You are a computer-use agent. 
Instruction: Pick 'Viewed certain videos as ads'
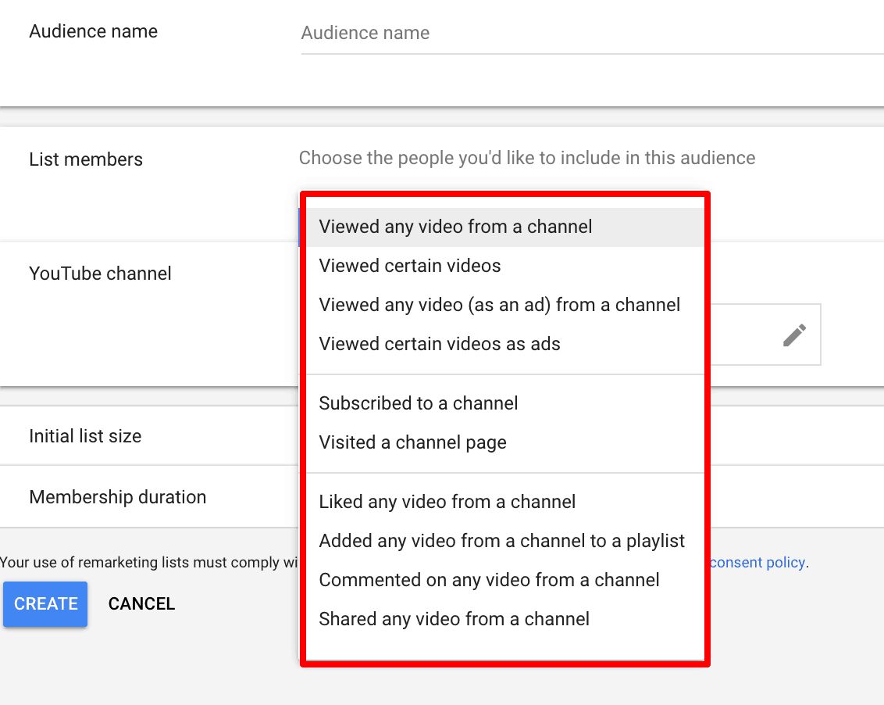coord(505,344)
